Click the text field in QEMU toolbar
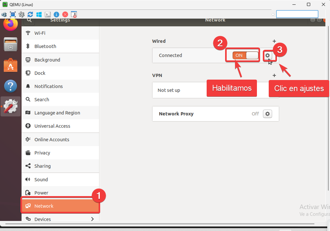330x231 pixels. (297, 15)
